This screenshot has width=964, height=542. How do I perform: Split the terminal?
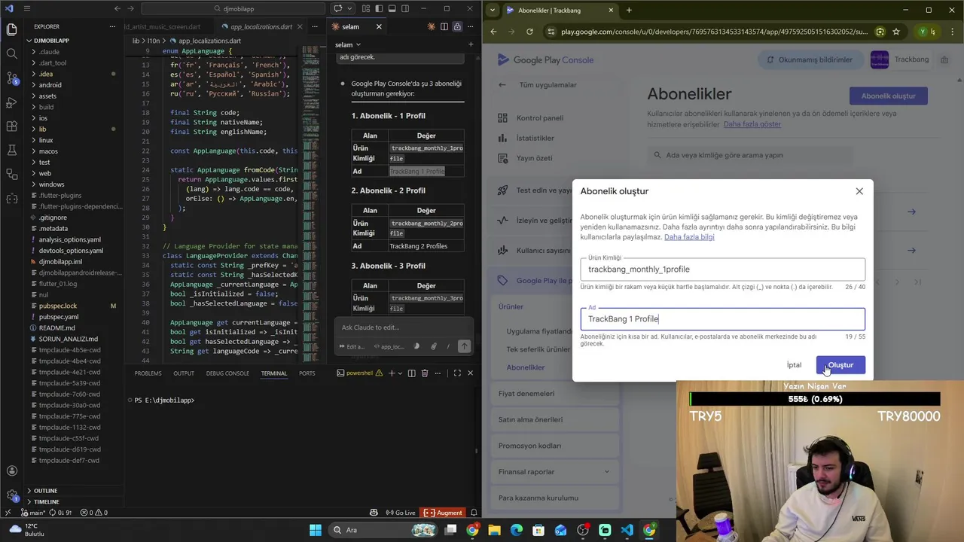412,373
